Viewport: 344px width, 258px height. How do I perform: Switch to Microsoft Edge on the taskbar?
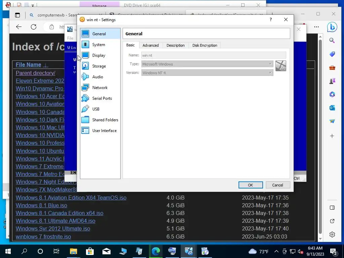click(x=156, y=251)
